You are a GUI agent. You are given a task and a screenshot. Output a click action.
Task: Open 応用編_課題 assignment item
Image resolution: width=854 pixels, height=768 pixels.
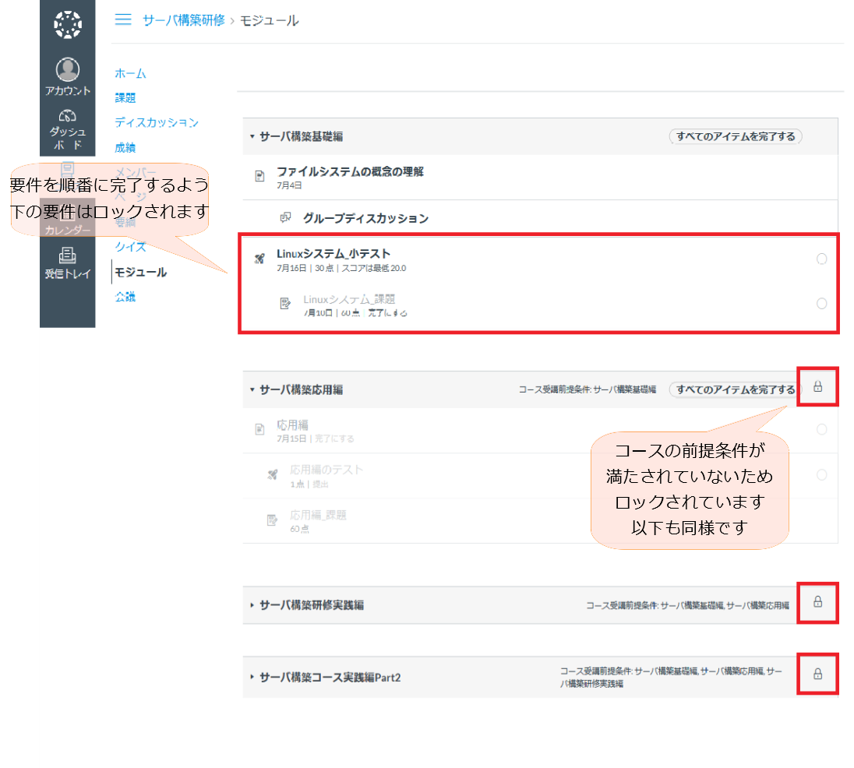point(318,515)
